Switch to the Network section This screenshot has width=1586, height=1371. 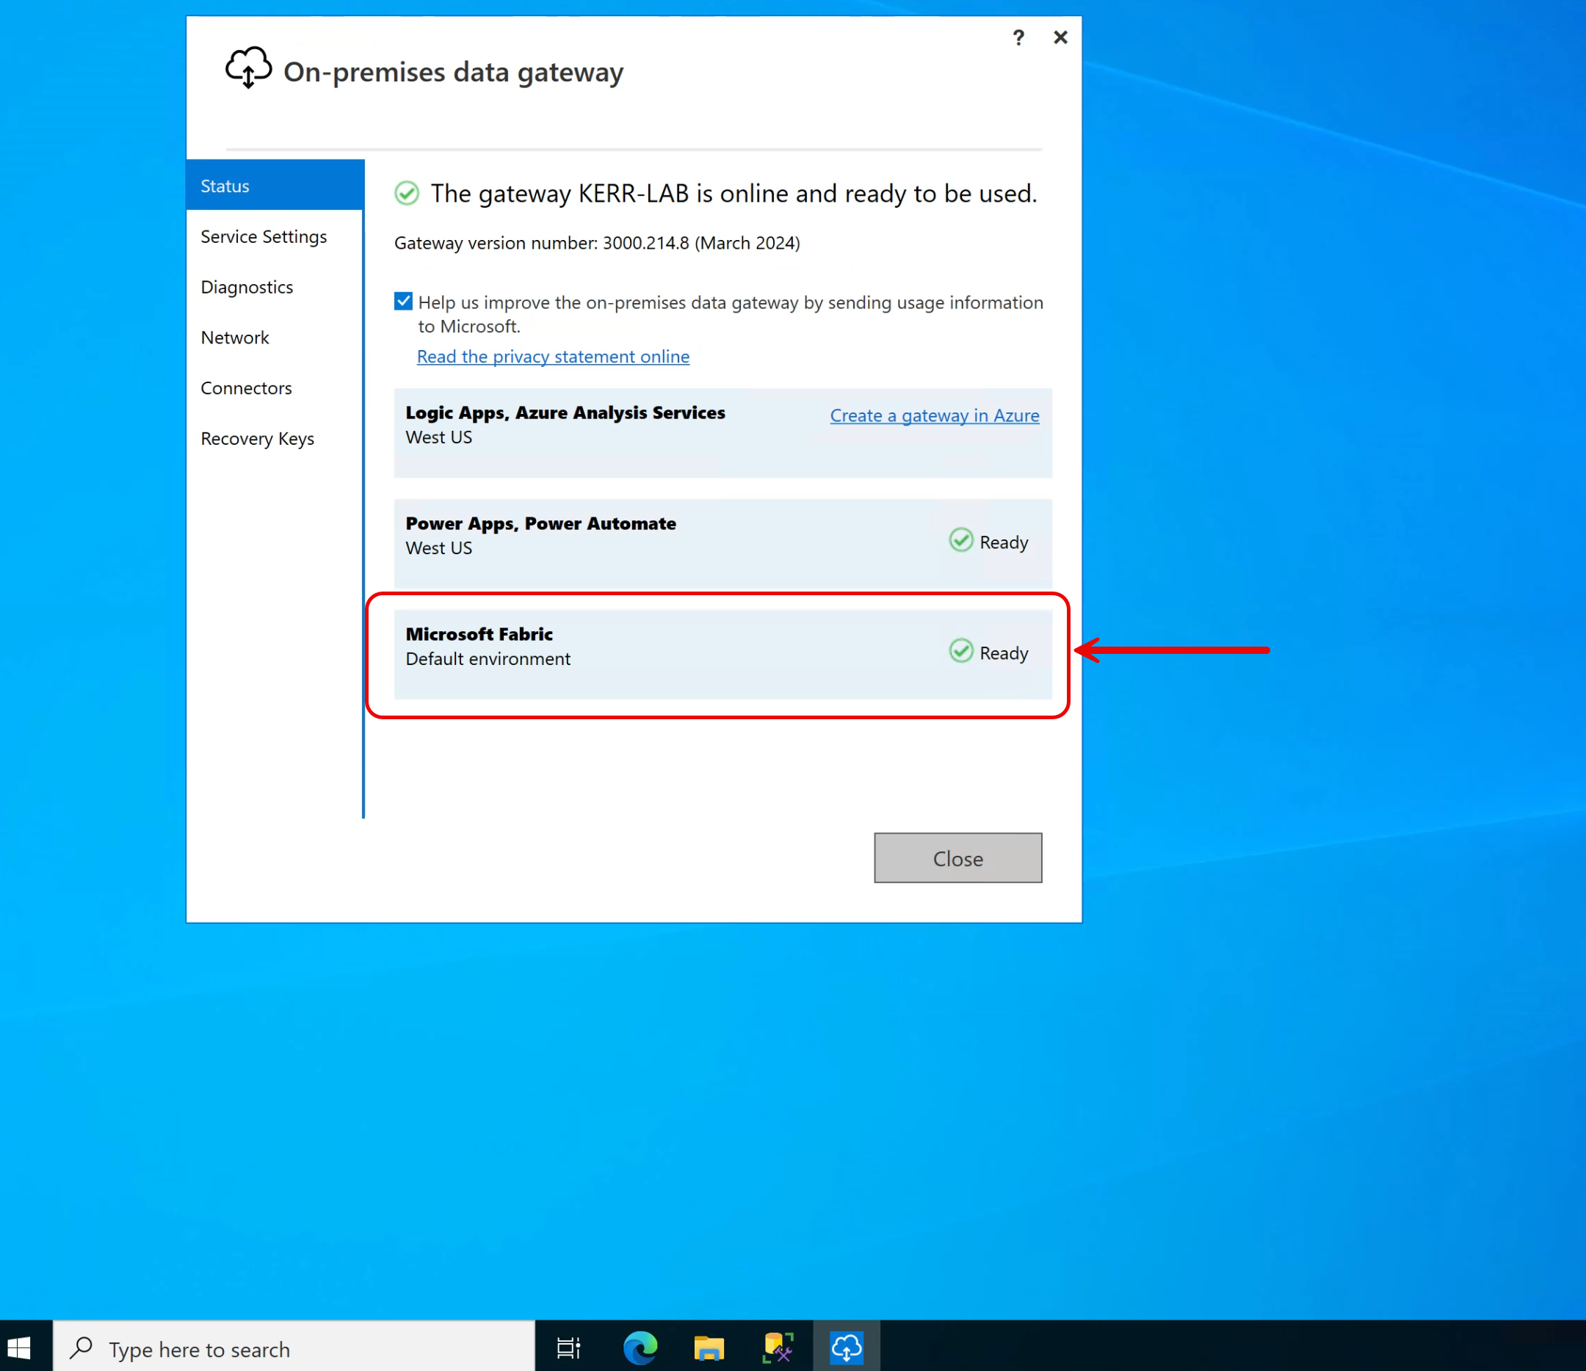234,338
